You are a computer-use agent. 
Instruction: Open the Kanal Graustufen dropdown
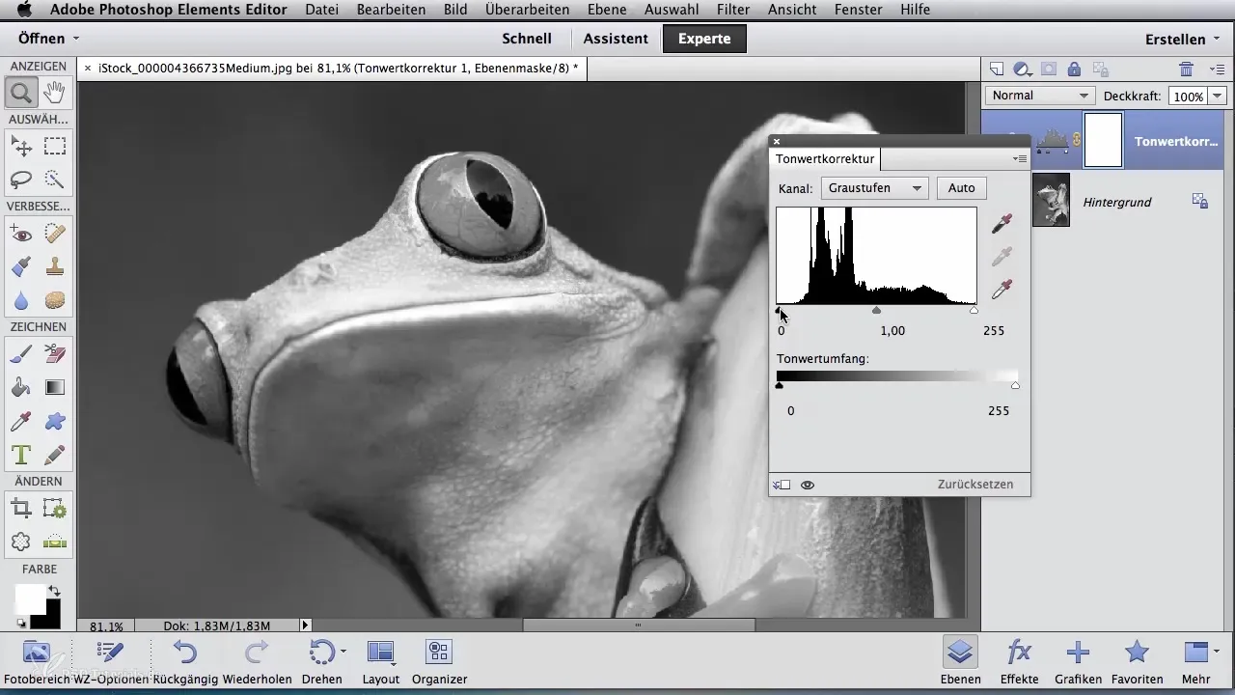tap(874, 188)
